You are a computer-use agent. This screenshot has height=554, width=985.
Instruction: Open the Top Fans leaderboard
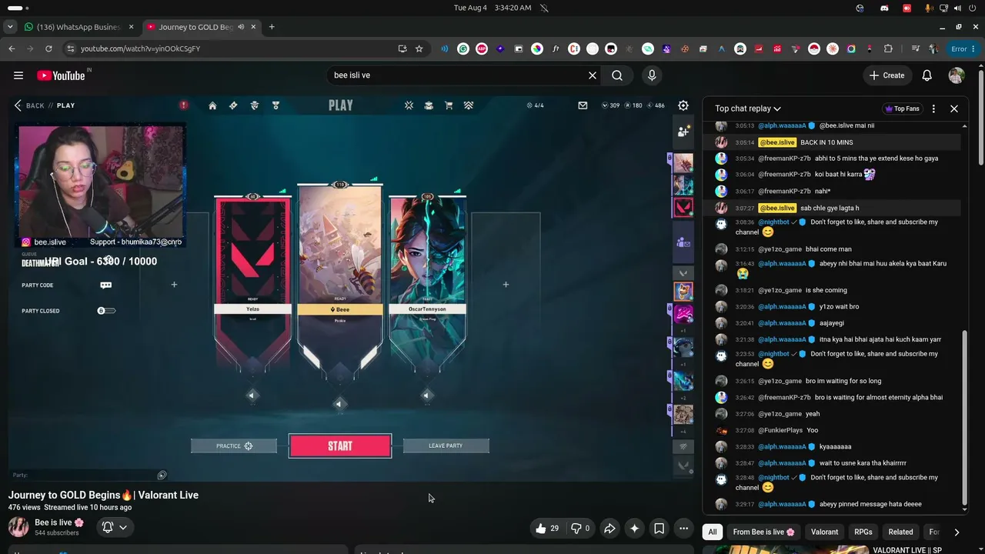point(903,108)
